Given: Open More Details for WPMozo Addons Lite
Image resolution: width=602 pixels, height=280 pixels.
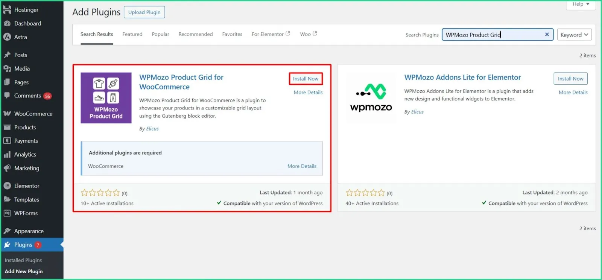Looking at the screenshot, I should tap(573, 92).
